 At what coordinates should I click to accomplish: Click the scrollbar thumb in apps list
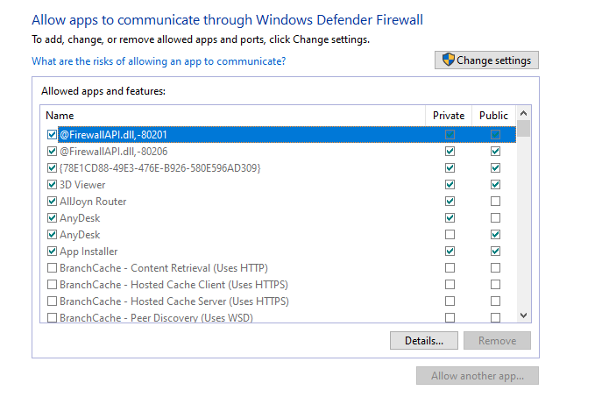(x=523, y=129)
